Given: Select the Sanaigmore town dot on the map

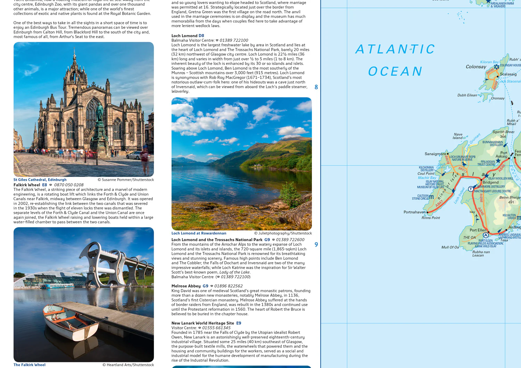Looking at the screenshot, I should pos(448,154).
